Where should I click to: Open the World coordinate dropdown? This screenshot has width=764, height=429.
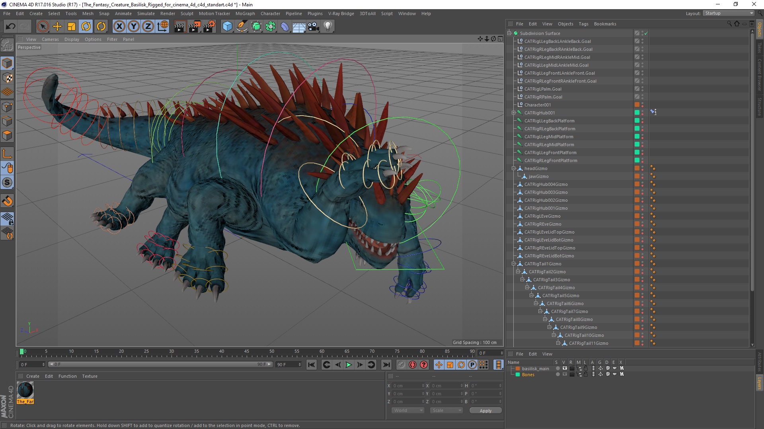408,410
